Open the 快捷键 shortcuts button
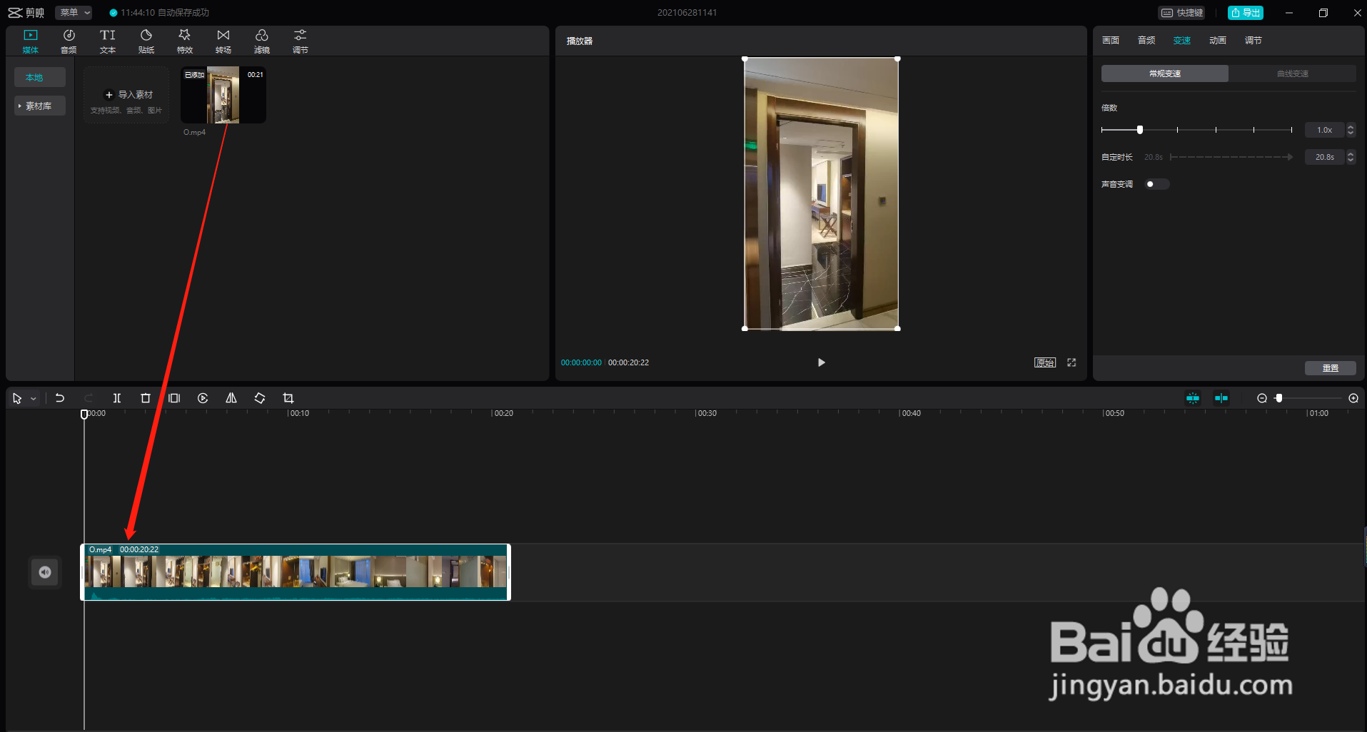Screen dimensions: 1367x732 point(1182,13)
